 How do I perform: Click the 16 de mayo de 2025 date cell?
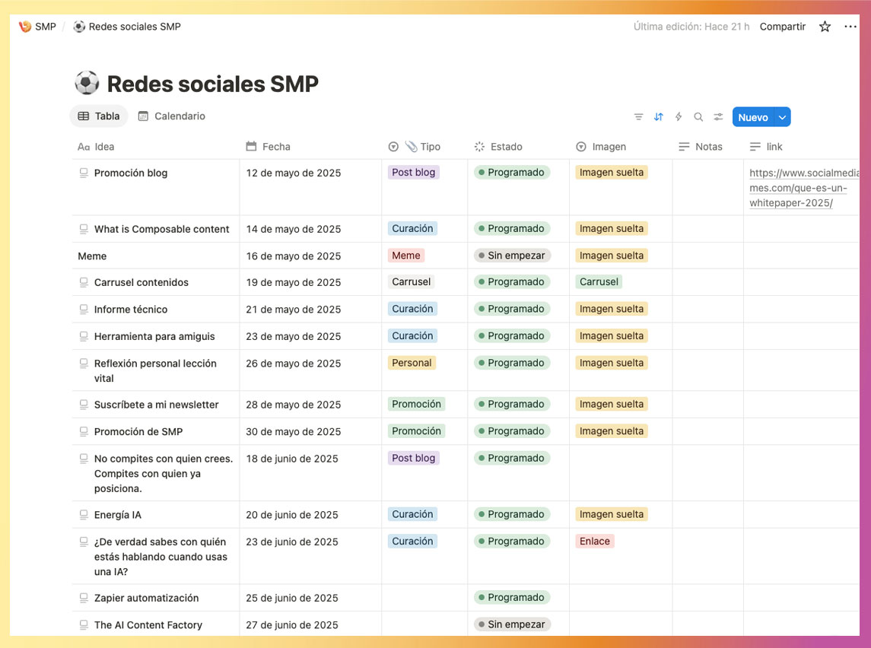pyautogui.click(x=294, y=256)
